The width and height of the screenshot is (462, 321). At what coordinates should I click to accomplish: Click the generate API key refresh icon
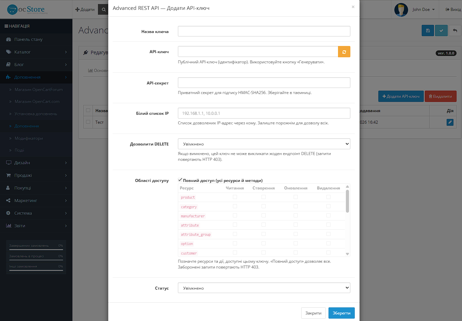[x=344, y=52]
